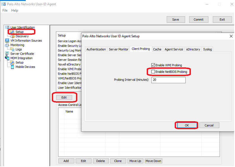Screen dimensions: 235x167
Task: Open the Agent Service tab
Action: [174, 49]
